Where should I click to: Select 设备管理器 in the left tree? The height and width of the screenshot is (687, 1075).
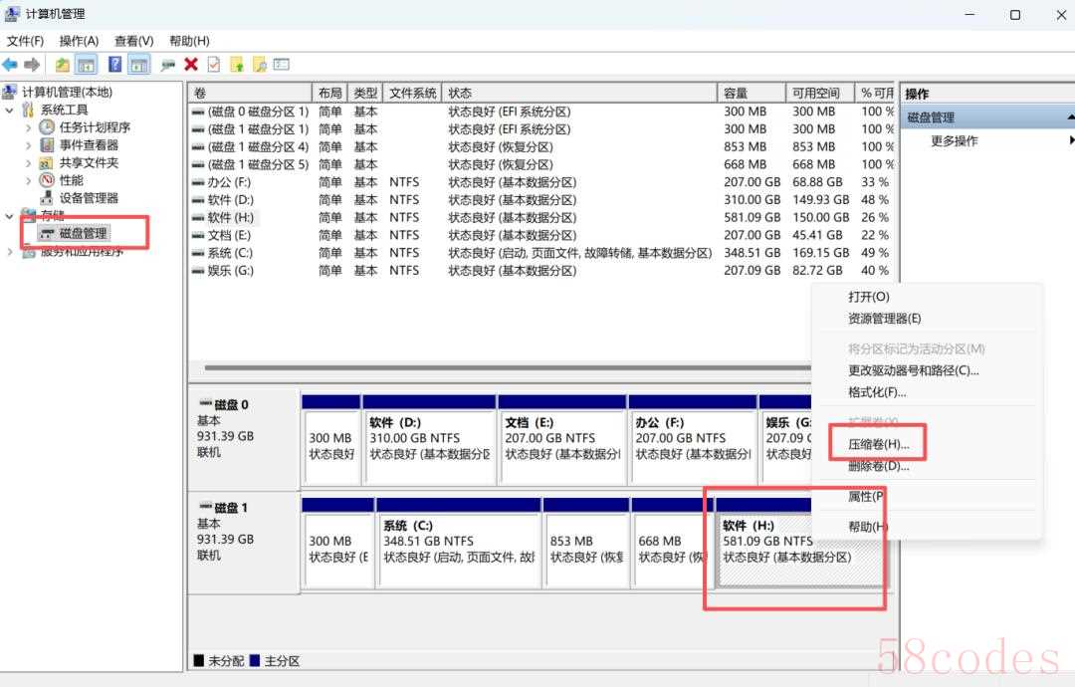[x=88, y=198]
